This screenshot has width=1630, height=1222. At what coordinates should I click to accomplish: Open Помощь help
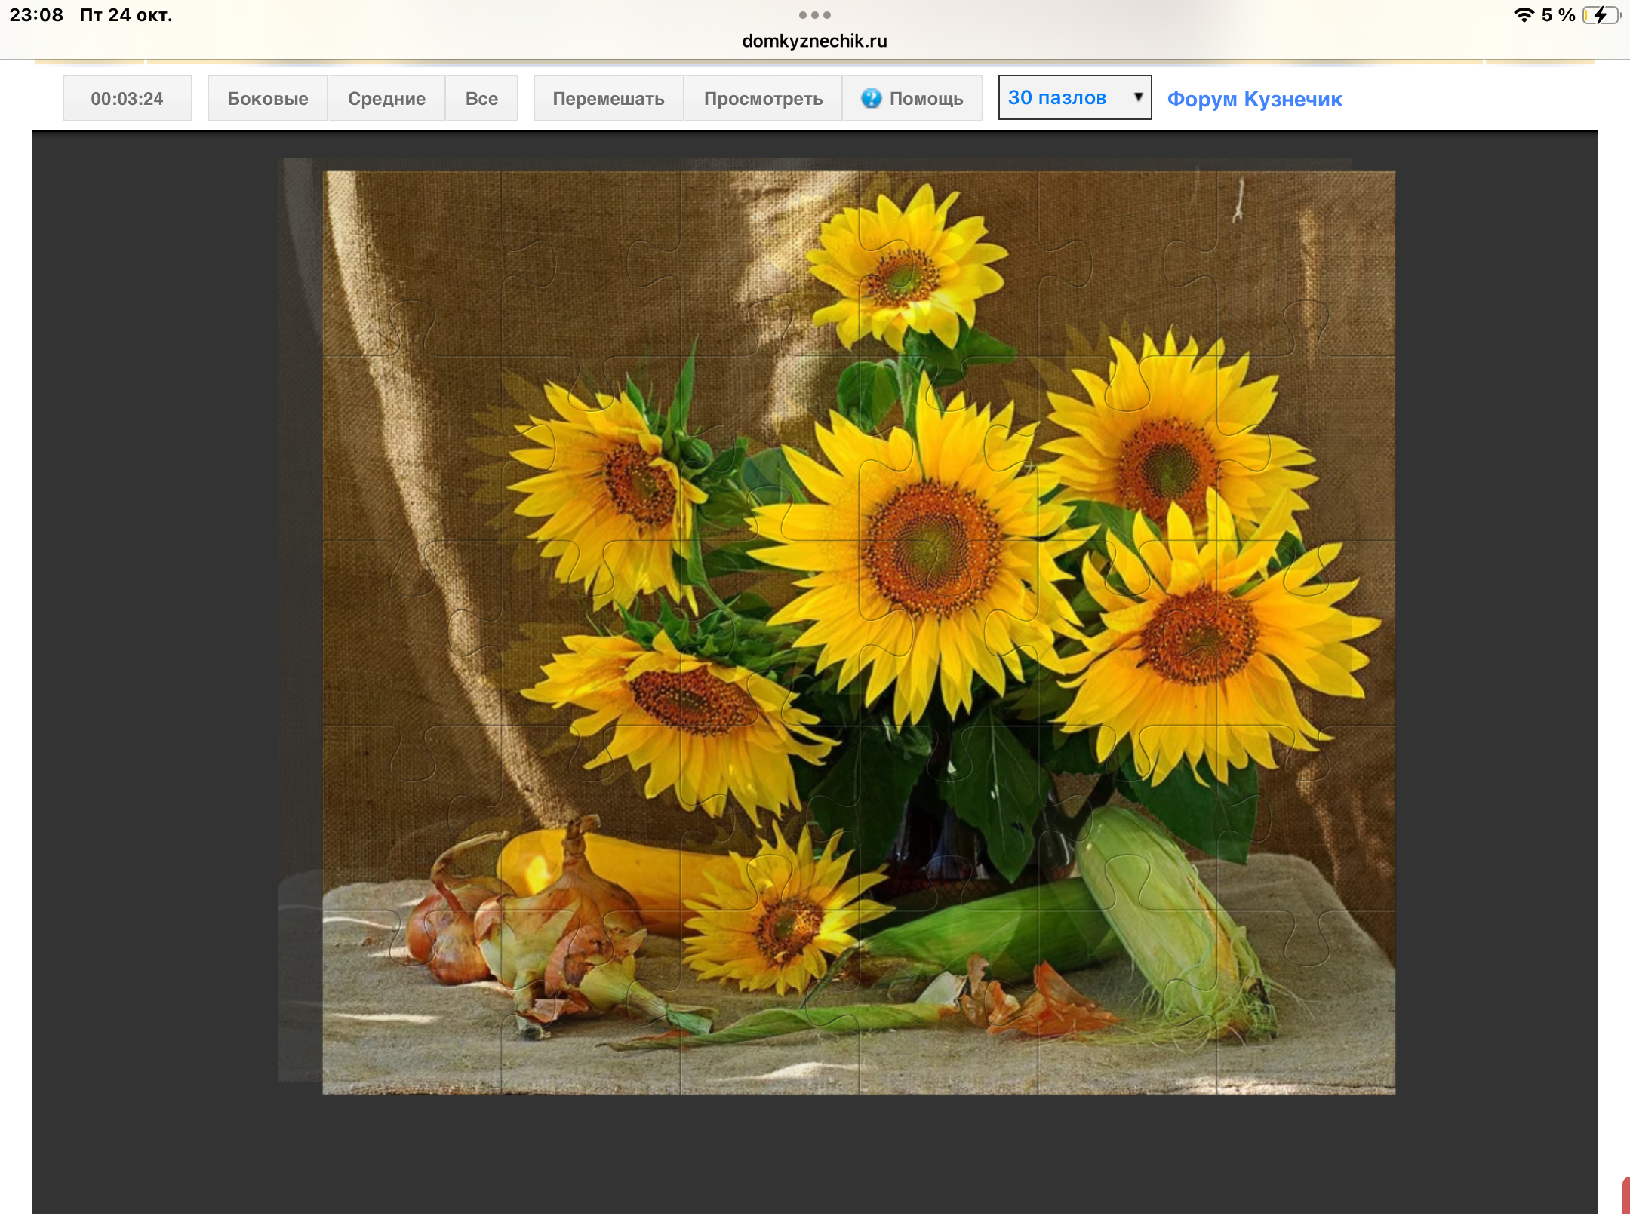(x=925, y=98)
